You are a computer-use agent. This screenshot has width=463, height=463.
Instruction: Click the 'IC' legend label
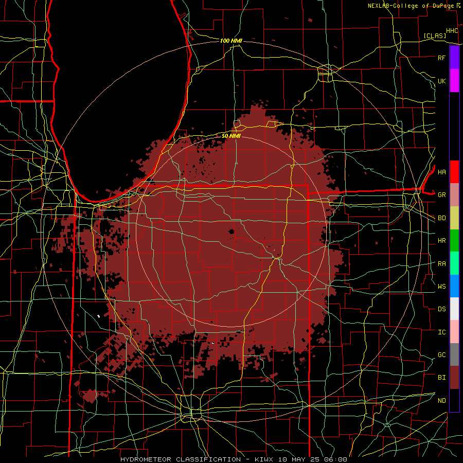[441, 332]
